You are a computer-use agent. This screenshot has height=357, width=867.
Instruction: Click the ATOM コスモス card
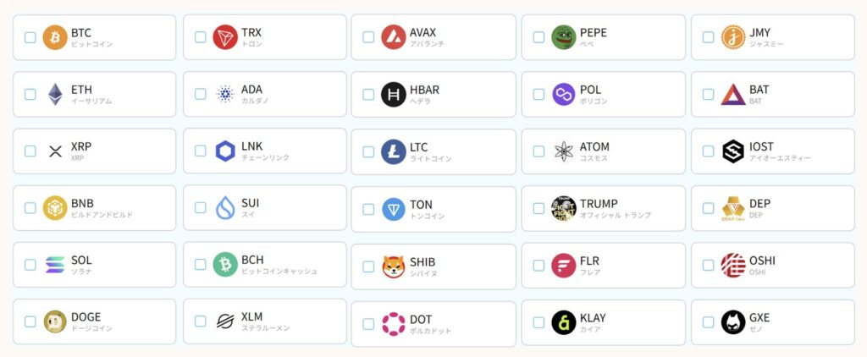point(603,151)
